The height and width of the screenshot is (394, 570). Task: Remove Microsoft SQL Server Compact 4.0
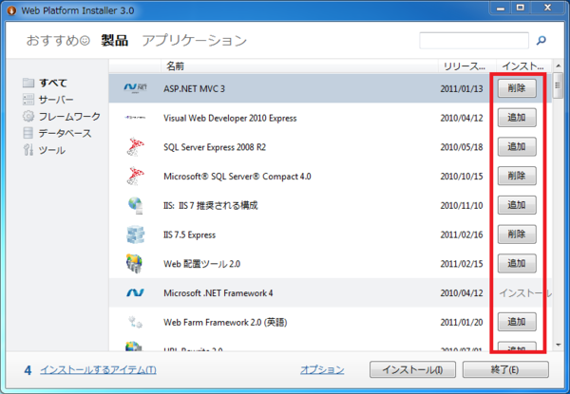517,176
